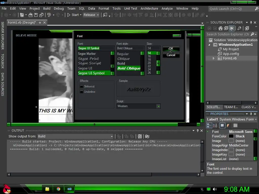Open the TOOLBOX side panel
This screenshot has width=259, height=194.
(x=3, y=61)
